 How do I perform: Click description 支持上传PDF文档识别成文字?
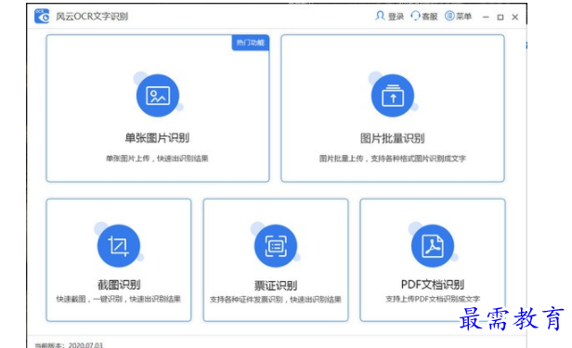pyautogui.click(x=433, y=299)
